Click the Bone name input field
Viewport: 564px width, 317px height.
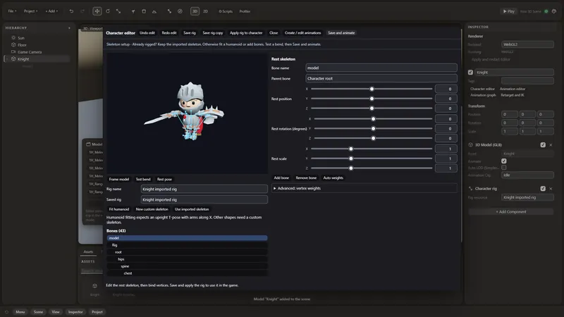point(381,68)
